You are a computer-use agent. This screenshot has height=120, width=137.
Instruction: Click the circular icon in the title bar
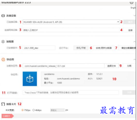pos(132,3)
